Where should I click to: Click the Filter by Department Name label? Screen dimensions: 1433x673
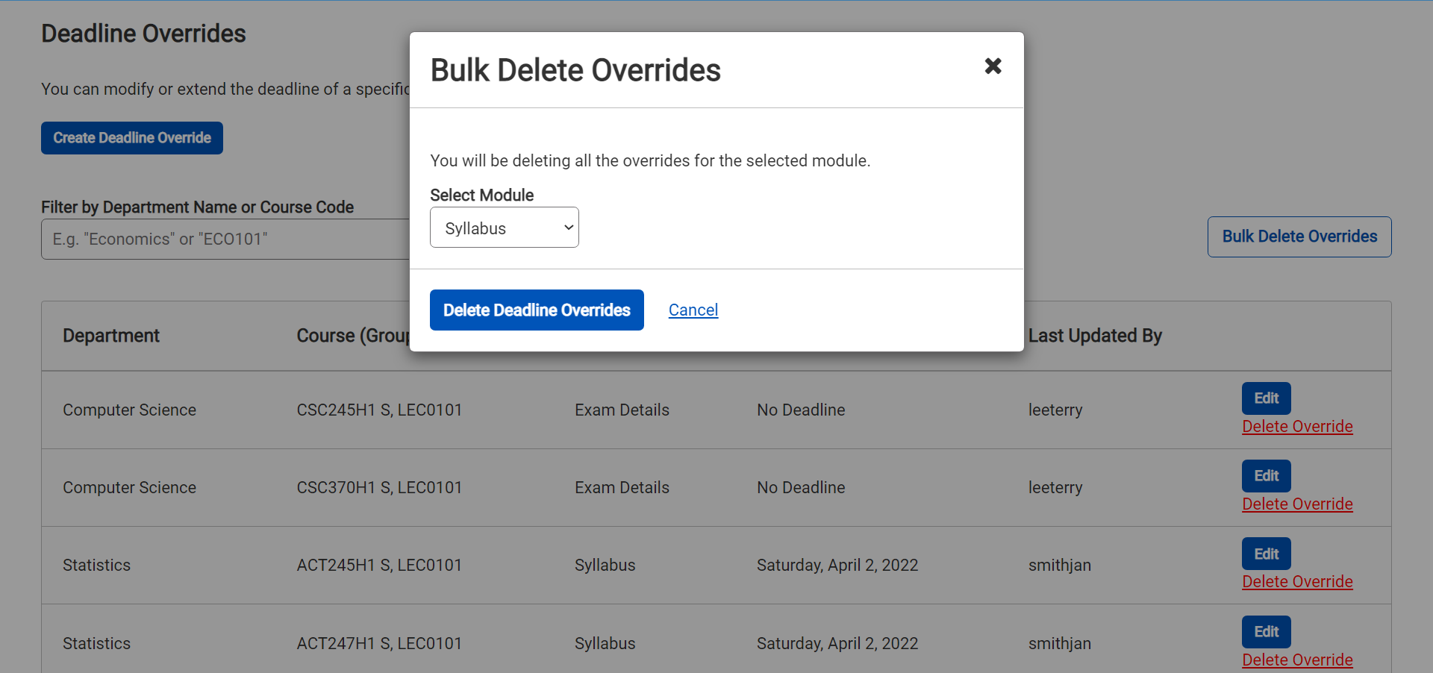coord(197,207)
